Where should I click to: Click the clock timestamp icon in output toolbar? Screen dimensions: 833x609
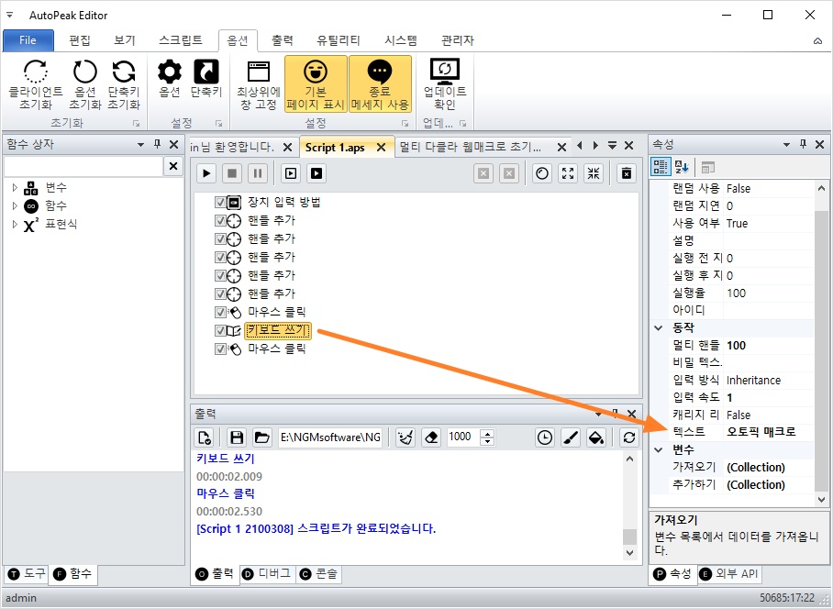545,437
